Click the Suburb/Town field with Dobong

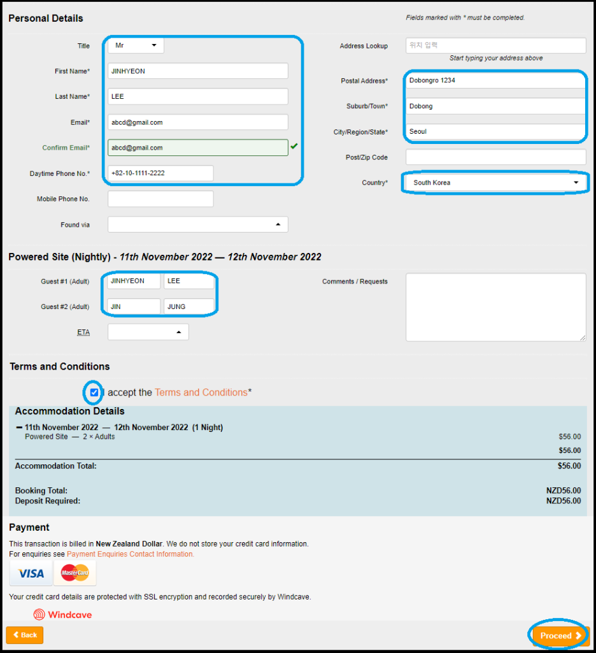(x=495, y=106)
